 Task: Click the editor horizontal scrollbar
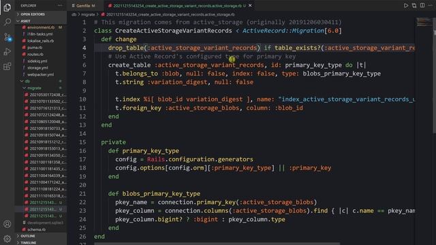coord(217,244)
